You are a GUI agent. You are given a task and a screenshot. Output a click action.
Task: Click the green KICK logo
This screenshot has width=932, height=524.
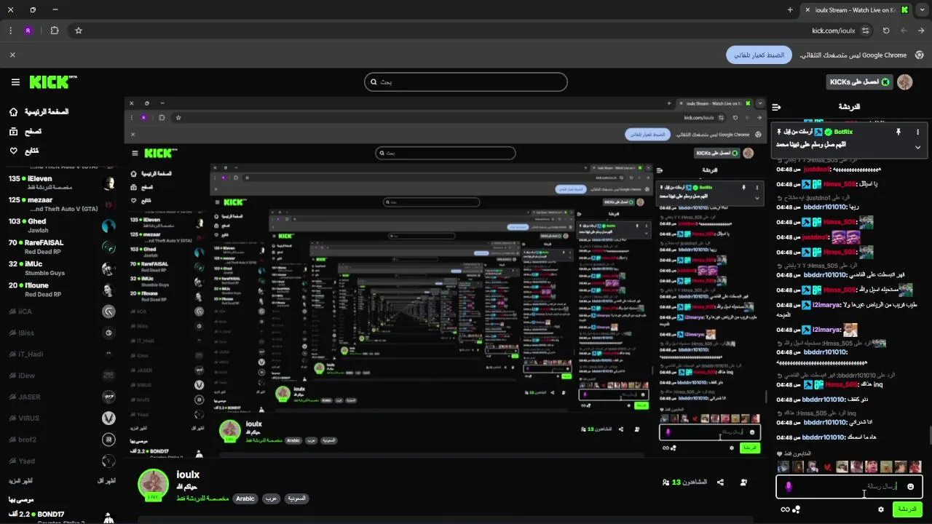(x=53, y=82)
